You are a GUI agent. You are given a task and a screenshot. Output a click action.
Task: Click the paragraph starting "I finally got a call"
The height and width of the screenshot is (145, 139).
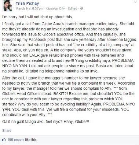coord(69,48)
